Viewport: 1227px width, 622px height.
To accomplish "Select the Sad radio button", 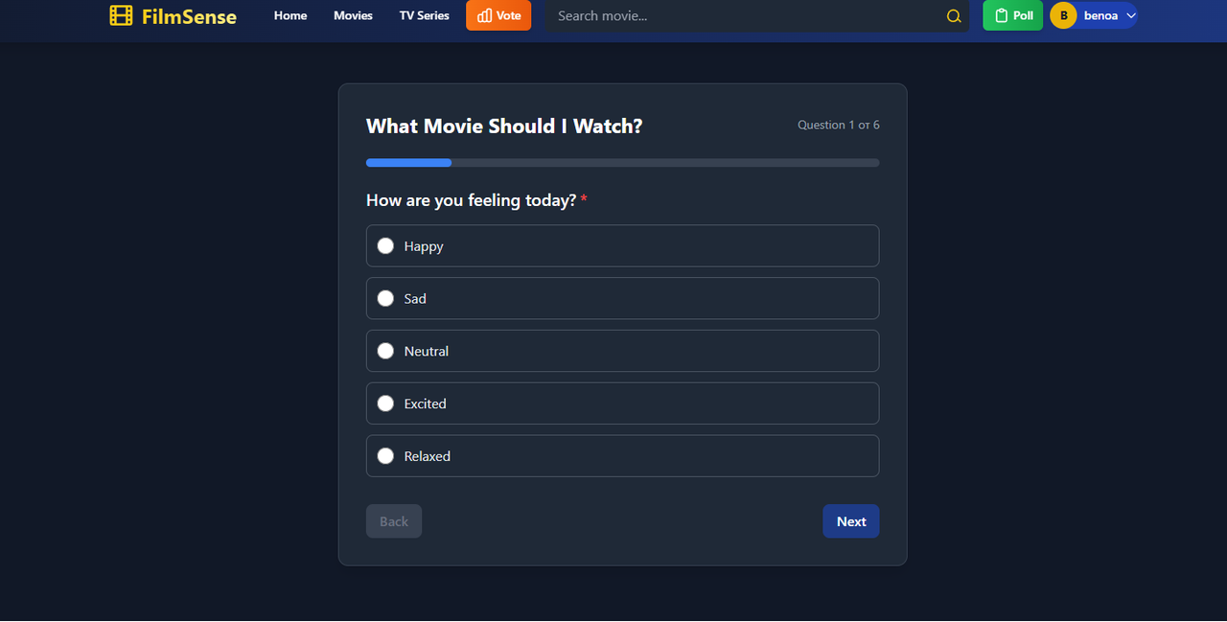I will [x=385, y=299].
